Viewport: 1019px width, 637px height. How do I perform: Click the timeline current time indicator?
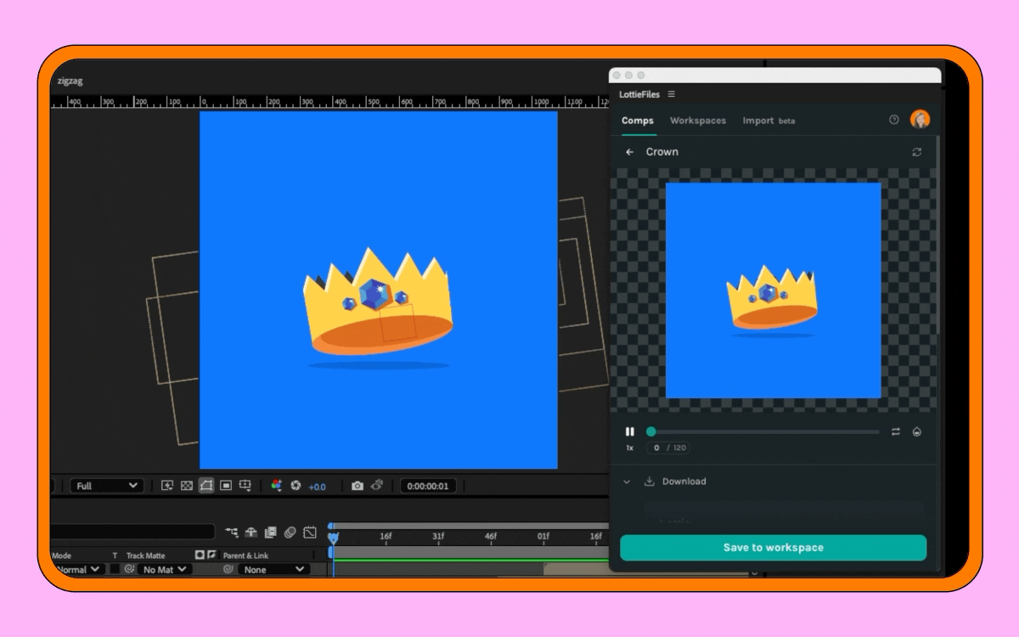333,538
